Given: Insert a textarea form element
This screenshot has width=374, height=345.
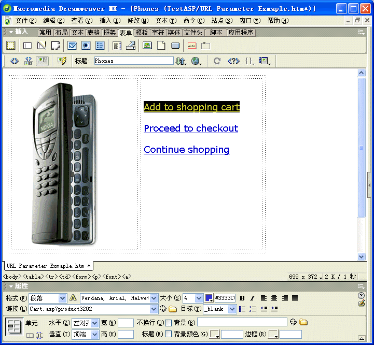Looking at the screenshot, I should (56, 46).
